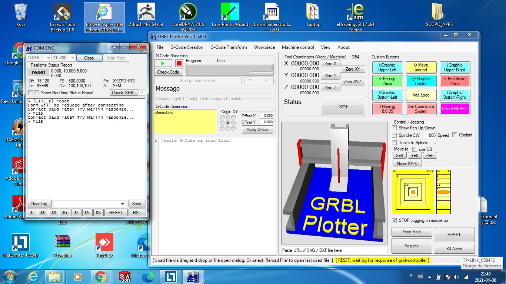Screen dimensions: 506x284
Task: Click the Zero XYZ button
Action: pyautogui.click(x=353, y=82)
